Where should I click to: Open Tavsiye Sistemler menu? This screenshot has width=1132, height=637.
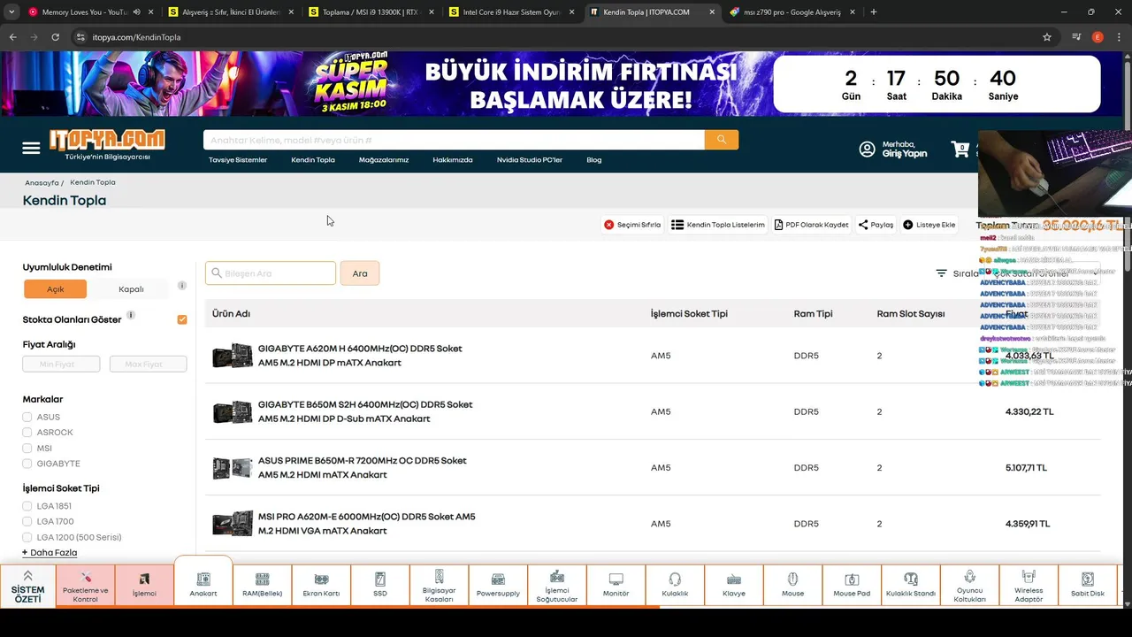(x=238, y=160)
